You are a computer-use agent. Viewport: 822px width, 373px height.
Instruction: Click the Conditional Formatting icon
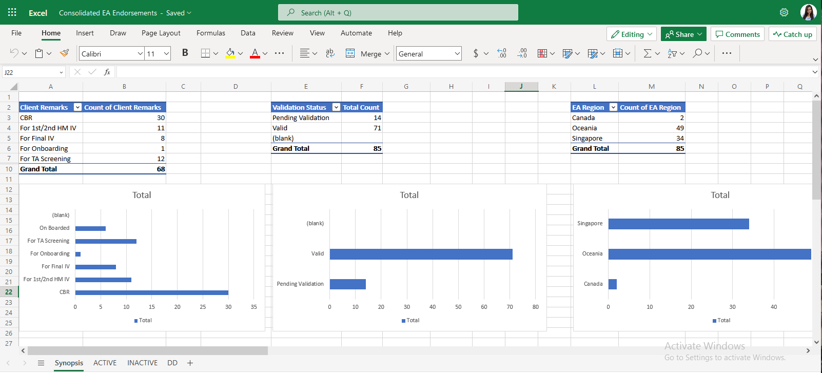(x=542, y=53)
